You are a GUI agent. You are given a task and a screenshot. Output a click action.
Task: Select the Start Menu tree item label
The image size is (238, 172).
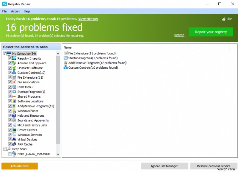tap(25, 87)
